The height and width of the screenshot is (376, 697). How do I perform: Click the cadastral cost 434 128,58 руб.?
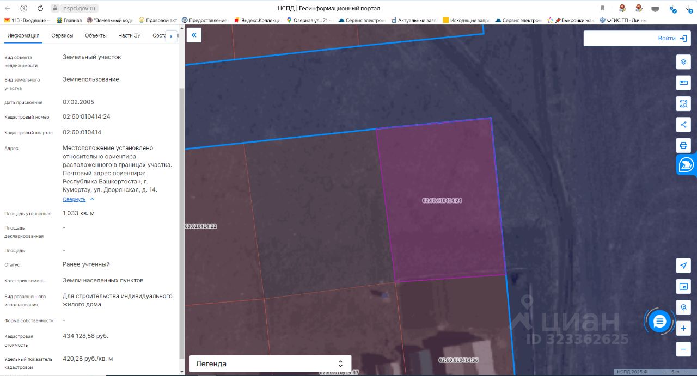click(85, 336)
